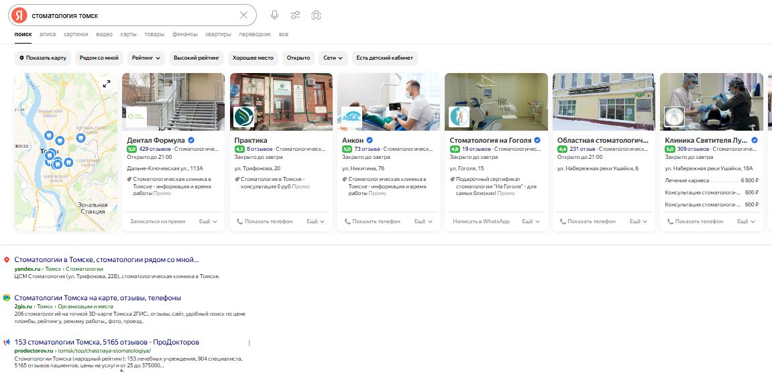Screen dimensions: 772x372
Task: Switch to видео tab
Action: coord(105,34)
